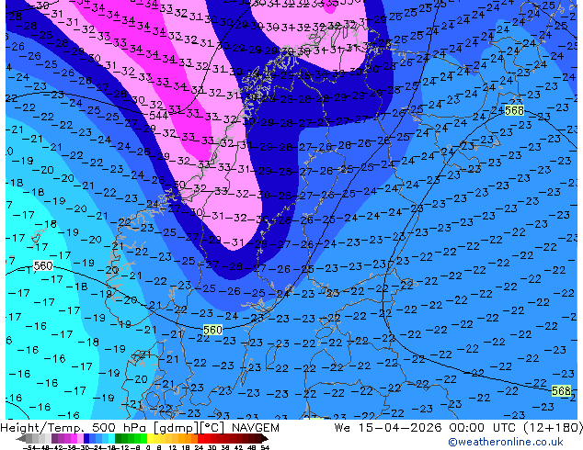Click the '500 hPa' level text

[x=120, y=428]
